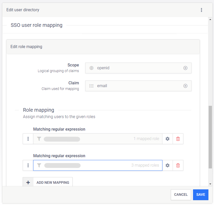The image size is (214, 206).
Task: Open settings gear for 1 mapped role row
Action: click(168, 139)
